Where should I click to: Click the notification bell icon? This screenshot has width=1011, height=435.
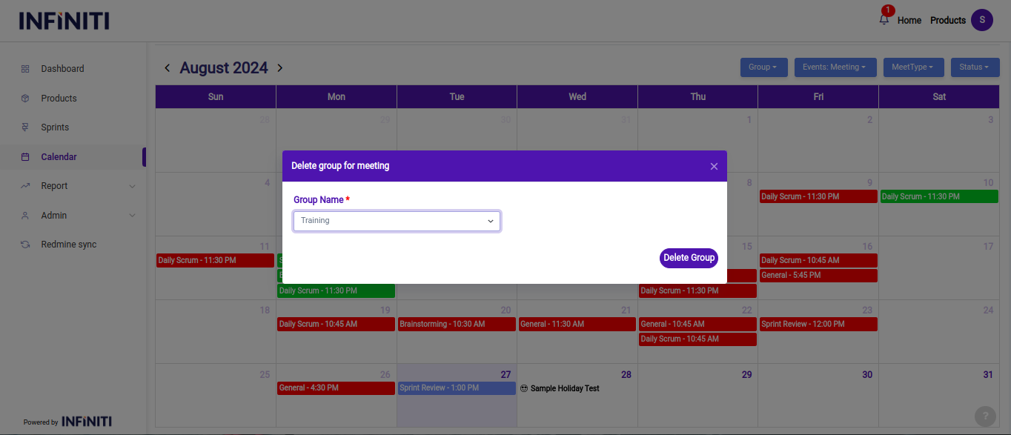(884, 20)
